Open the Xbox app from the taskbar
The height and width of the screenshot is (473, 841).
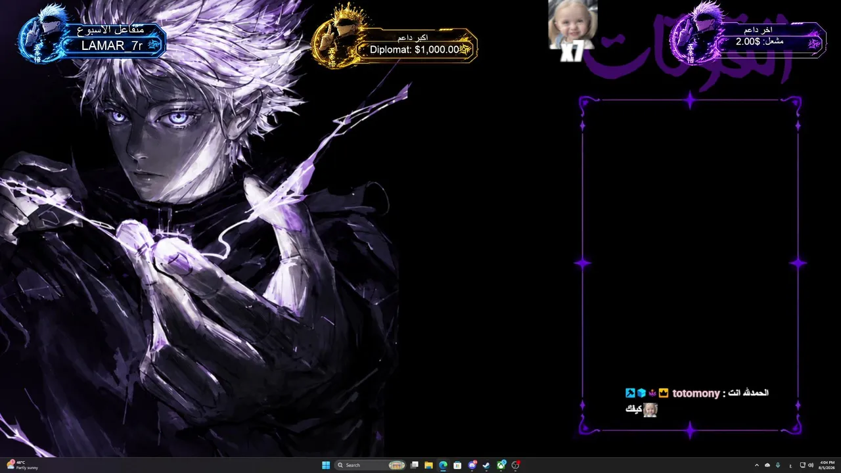click(x=501, y=465)
